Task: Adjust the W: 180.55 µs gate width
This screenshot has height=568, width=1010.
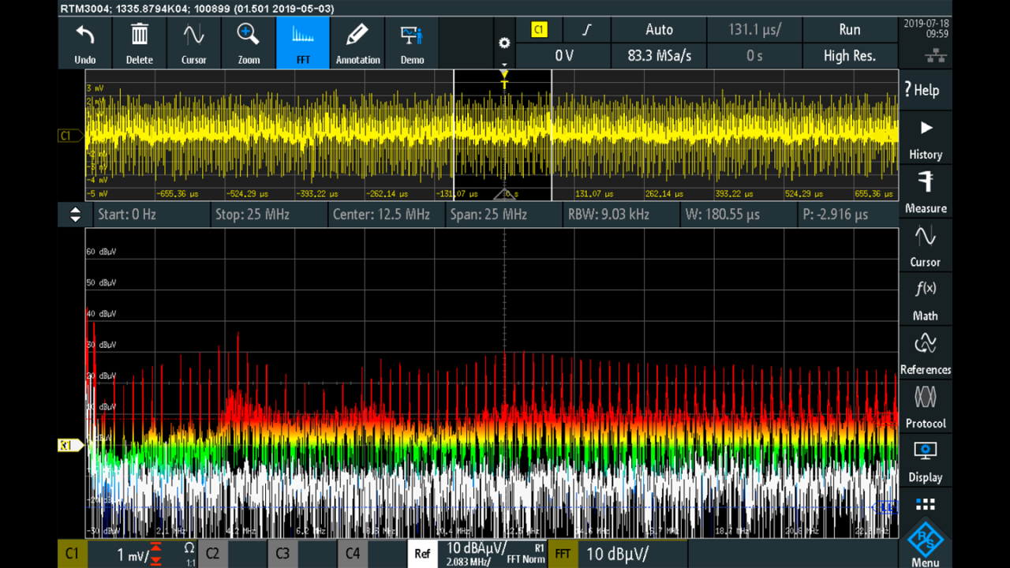Action: click(739, 215)
